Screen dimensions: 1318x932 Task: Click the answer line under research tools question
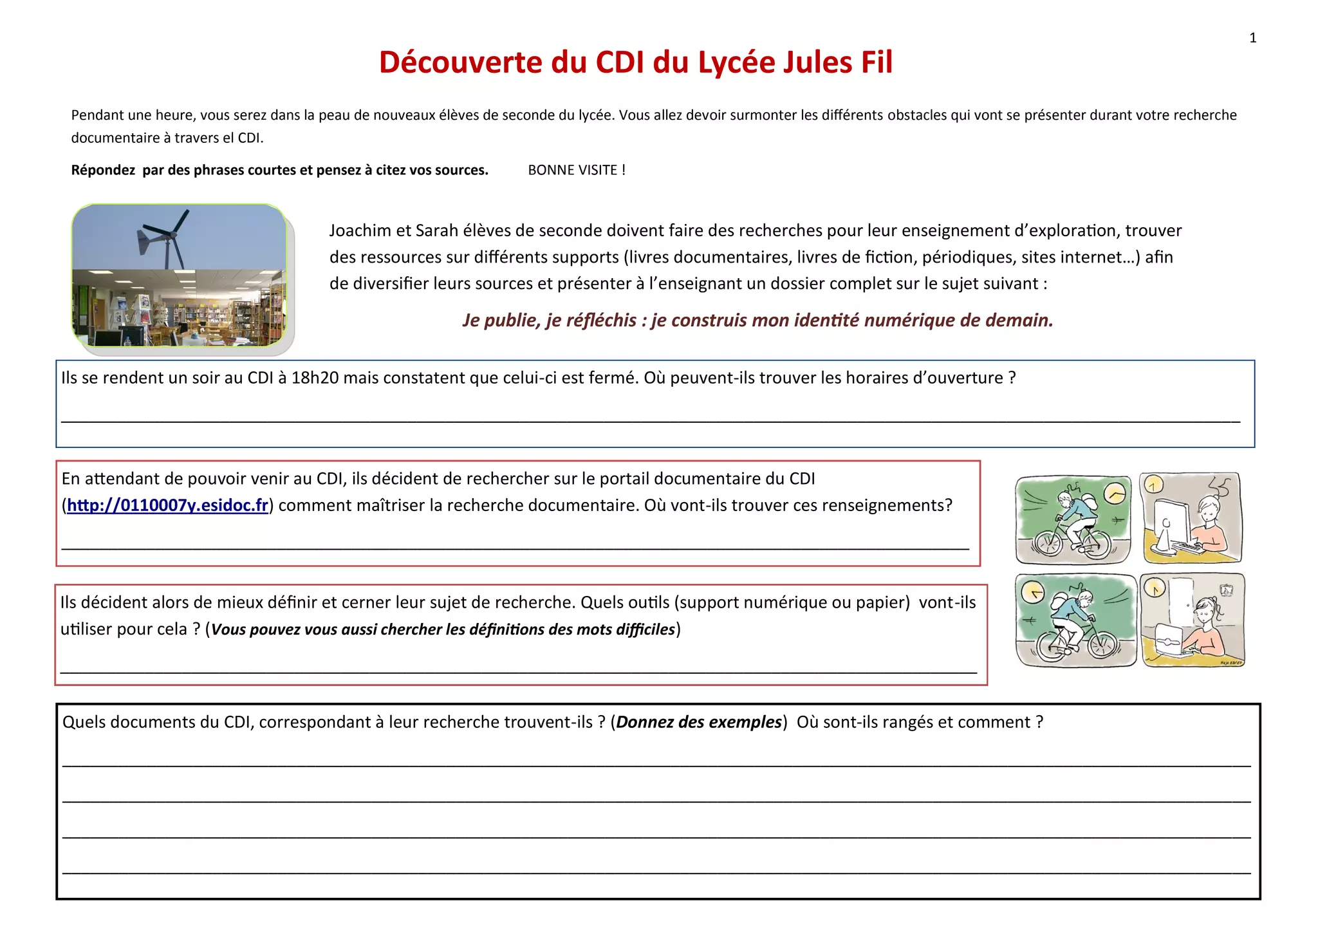tap(518, 671)
